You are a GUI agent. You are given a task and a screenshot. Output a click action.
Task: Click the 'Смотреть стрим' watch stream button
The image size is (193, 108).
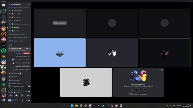[x=60, y=23]
